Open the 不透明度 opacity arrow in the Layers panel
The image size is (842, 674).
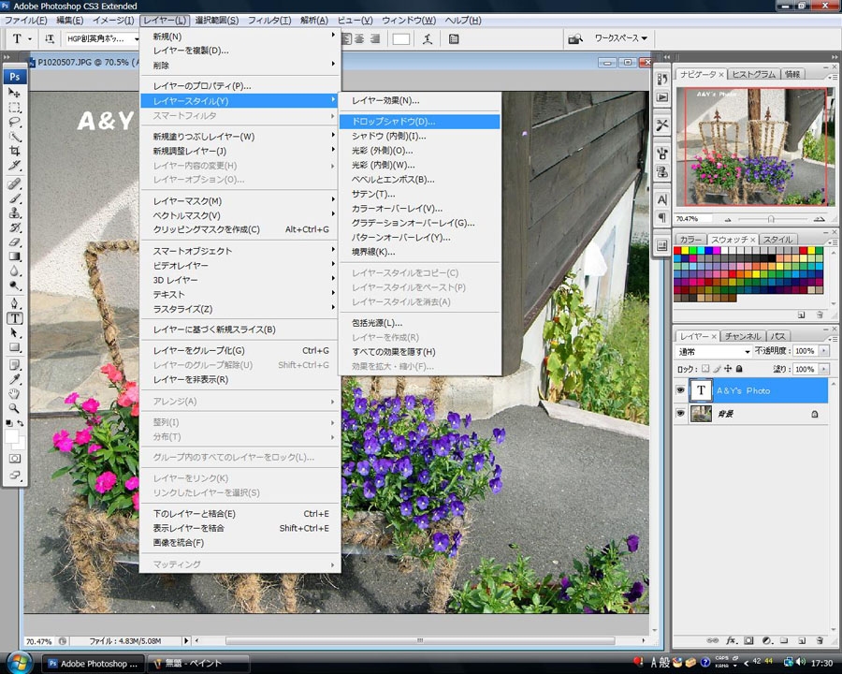click(823, 351)
